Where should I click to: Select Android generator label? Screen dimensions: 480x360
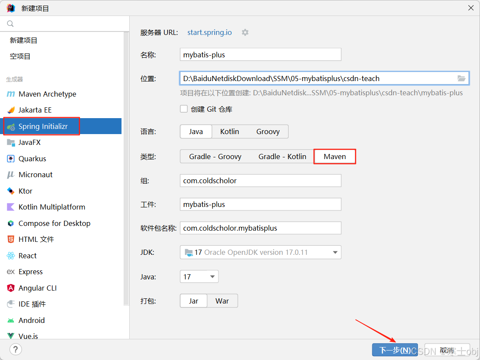pyautogui.click(x=31, y=320)
